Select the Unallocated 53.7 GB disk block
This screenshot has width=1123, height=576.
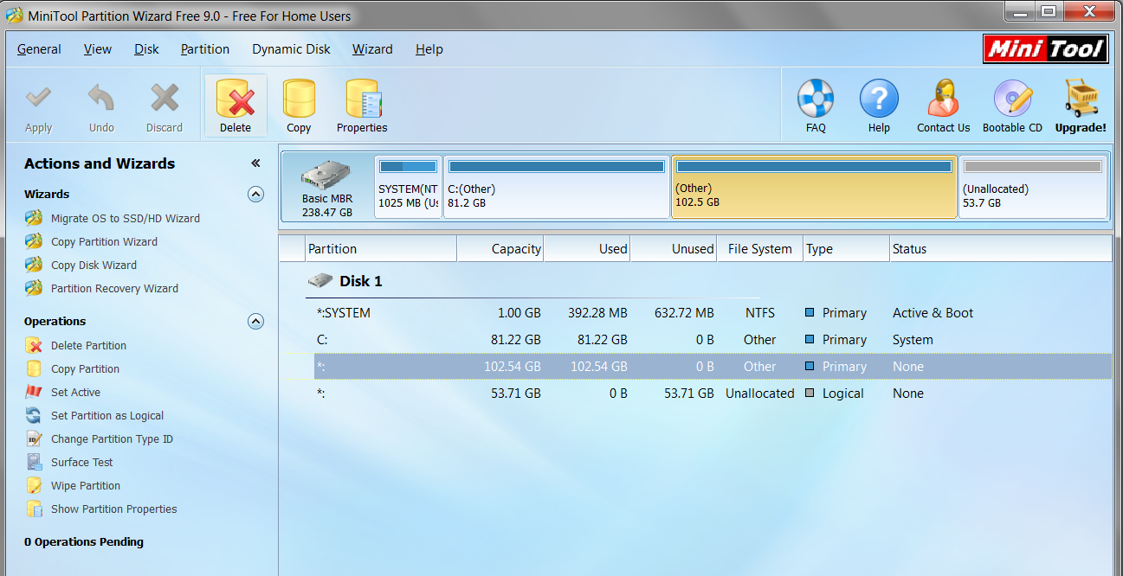(1033, 187)
